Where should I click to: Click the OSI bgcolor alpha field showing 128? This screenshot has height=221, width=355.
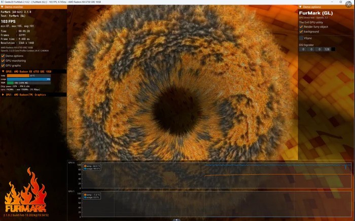327,49
